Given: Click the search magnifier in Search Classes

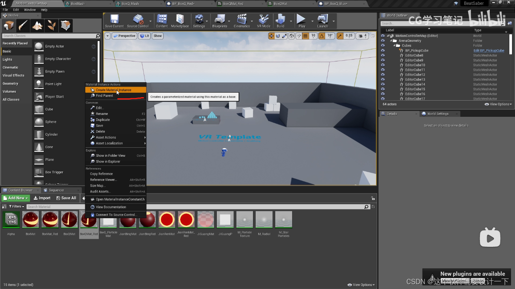Looking at the screenshot, I should 98,36.
